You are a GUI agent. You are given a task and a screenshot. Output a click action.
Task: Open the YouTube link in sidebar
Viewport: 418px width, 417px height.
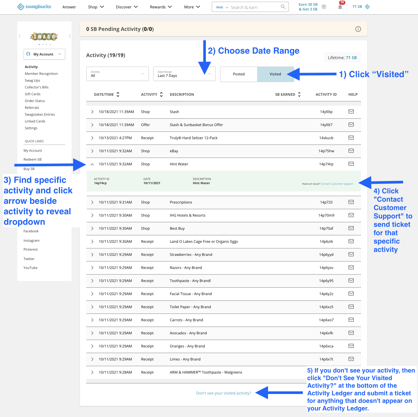pyautogui.click(x=30, y=268)
